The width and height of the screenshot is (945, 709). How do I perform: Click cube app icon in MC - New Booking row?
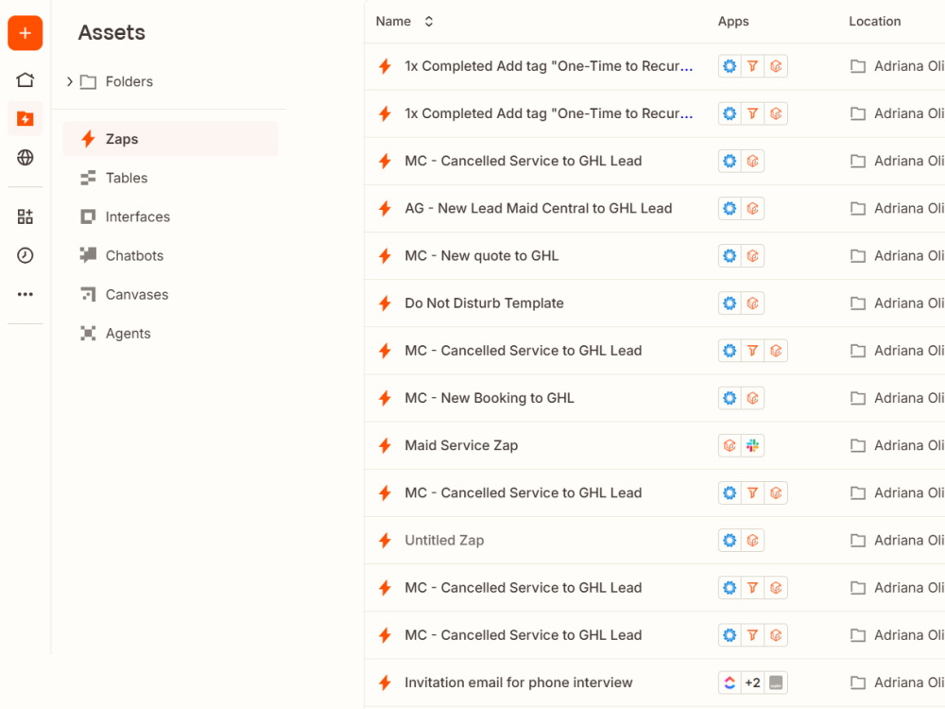click(752, 398)
